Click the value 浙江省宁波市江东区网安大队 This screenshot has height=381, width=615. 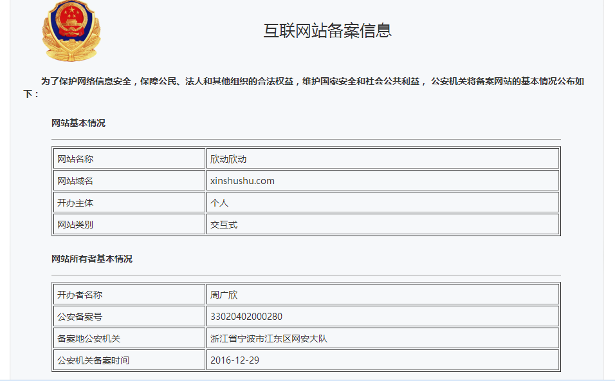coord(269,339)
